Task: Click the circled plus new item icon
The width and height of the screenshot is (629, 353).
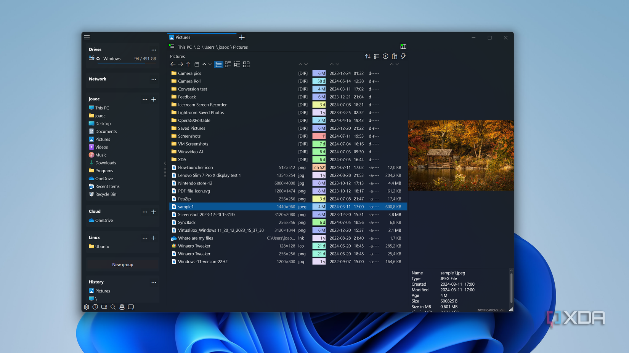Action: (385, 56)
